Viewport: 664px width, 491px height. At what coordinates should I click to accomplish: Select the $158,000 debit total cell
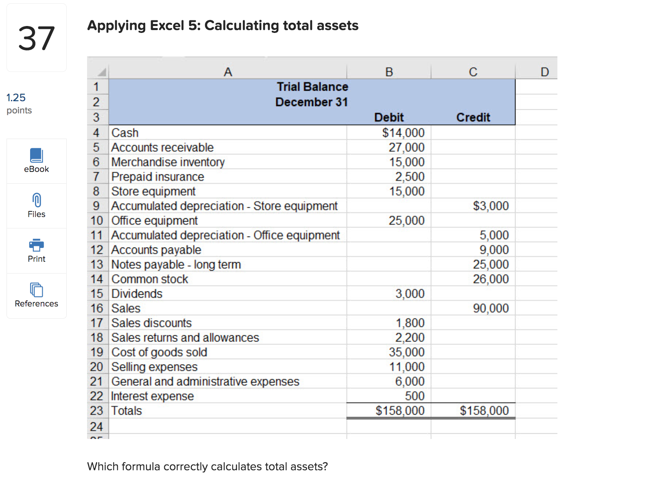pyautogui.click(x=400, y=411)
